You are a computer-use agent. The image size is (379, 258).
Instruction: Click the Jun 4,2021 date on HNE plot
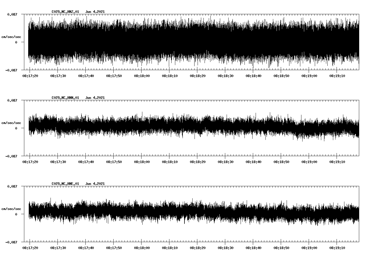coord(95,184)
